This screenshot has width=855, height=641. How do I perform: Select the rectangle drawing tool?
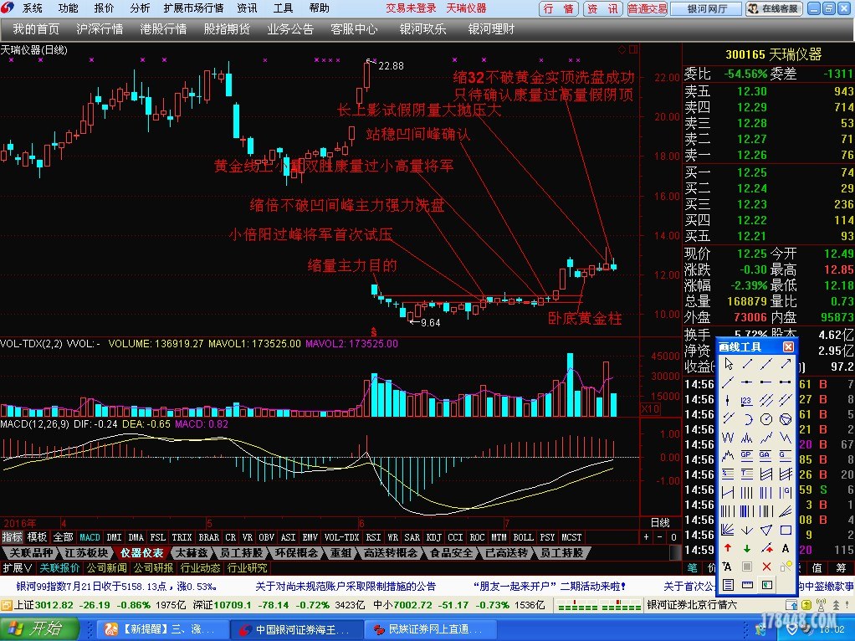[786, 530]
